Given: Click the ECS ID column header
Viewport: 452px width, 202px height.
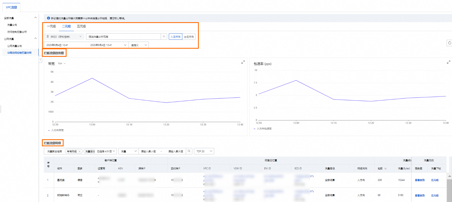Looking at the screenshot, I should click(x=298, y=168).
